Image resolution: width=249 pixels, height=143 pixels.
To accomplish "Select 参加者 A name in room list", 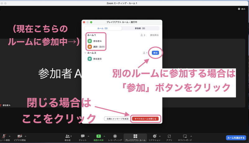I will 97,41.
